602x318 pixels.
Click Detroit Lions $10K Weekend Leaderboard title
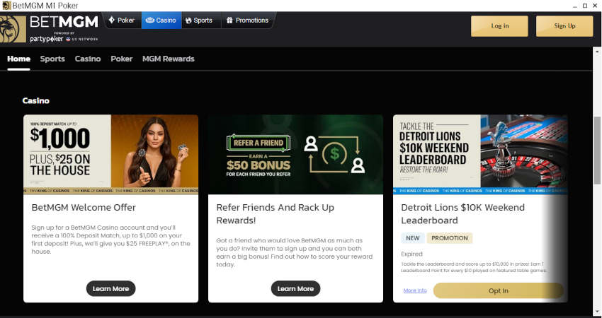462,214
